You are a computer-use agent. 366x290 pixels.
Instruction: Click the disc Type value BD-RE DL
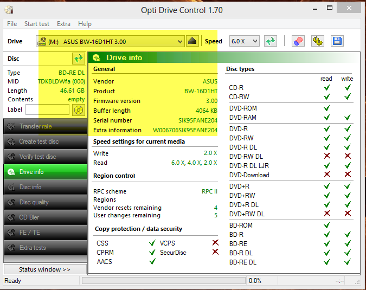[72, 73]
